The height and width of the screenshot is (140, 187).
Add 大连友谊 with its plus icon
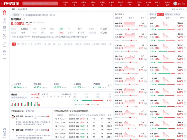point(145,37)
